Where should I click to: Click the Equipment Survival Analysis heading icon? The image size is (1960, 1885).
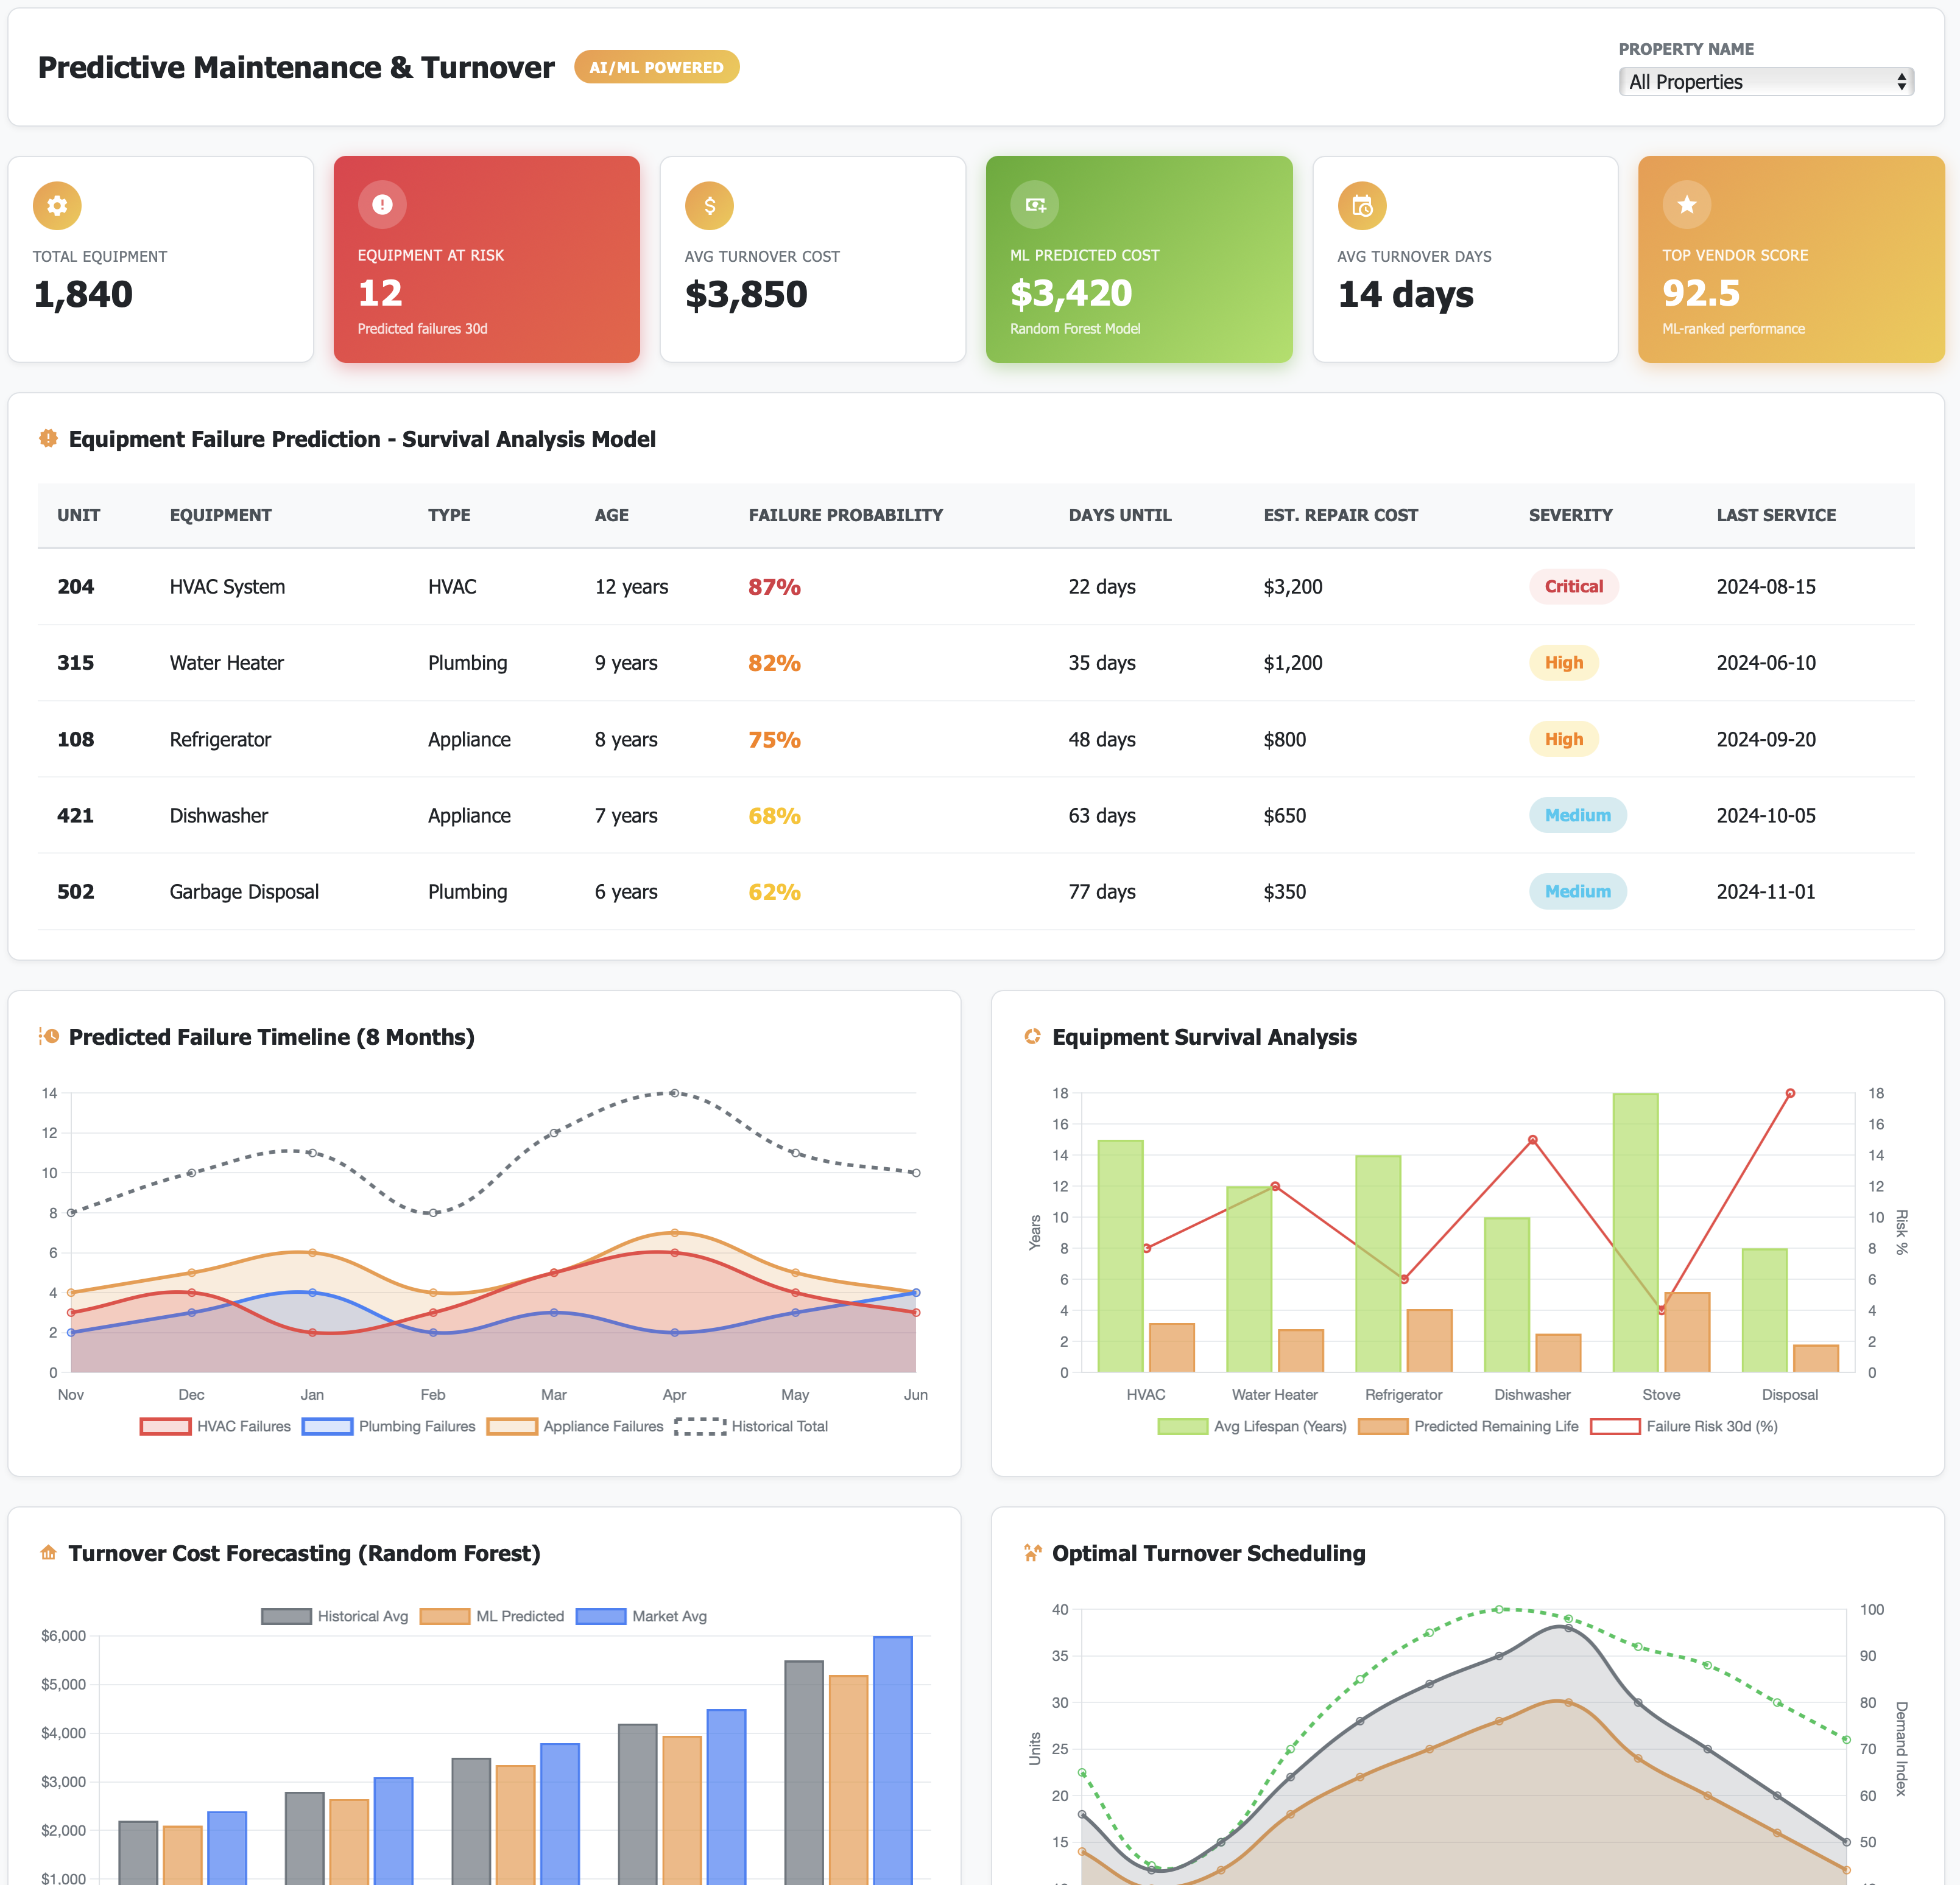tap(1032, 1036)
